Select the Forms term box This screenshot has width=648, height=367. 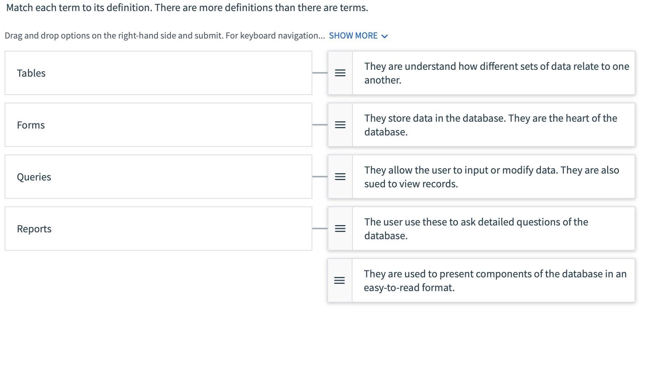click(158, 125)
